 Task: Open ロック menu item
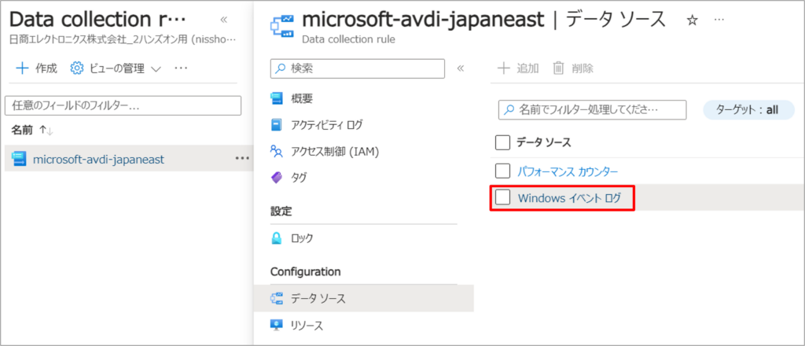(x=302, y=238)
